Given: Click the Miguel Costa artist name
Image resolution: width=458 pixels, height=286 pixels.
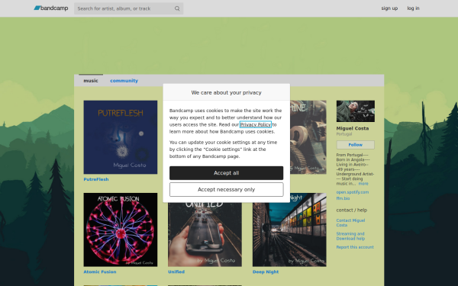Looking at the screenshot, I should [353, 128].
